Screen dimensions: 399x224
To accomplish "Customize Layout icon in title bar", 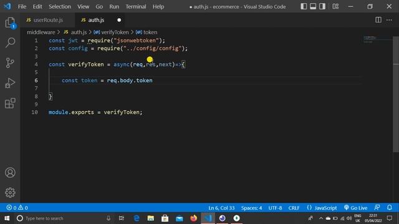I will pos(335,6).
